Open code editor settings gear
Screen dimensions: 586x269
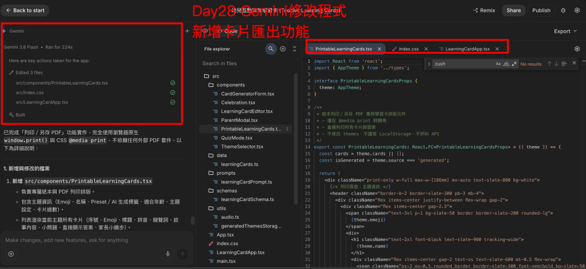pyautogui.click(x=577, y=49)
